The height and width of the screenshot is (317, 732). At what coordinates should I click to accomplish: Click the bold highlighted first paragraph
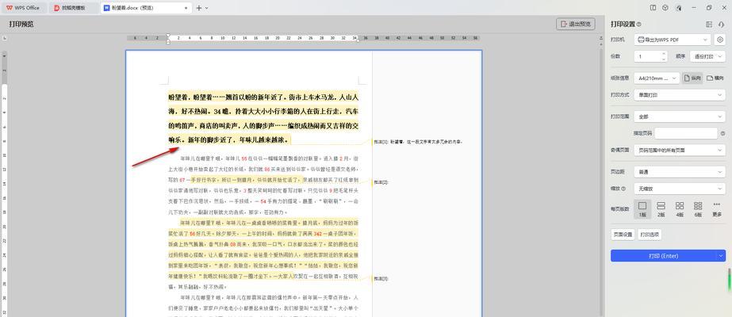point(264,118)
